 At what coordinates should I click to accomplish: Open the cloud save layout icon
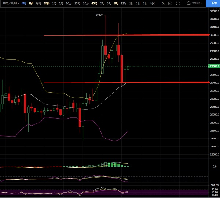tap(189, 3)
